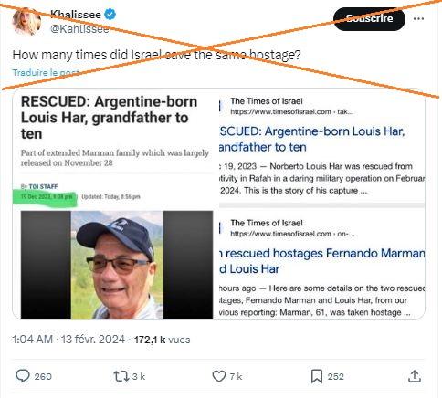This screenshot has height=398, width=442.
Task: Click the Khalissee display name
Action: click(x=76, y=15)
